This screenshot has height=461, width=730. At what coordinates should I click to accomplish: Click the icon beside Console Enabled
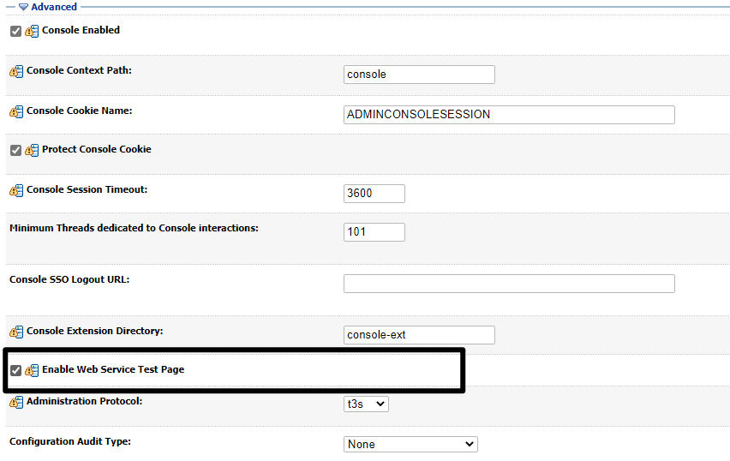tap(32, 31)
